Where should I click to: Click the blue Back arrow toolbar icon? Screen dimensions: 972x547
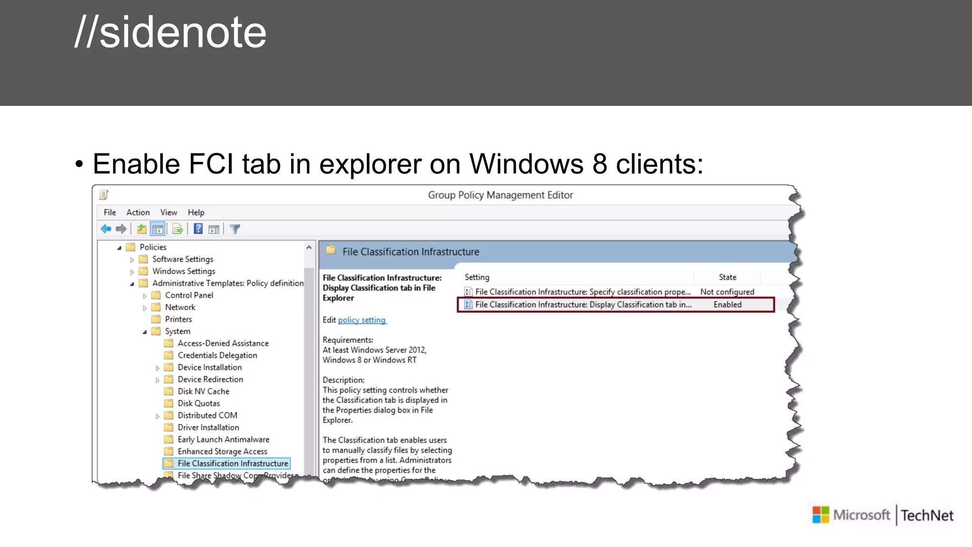[x=106, y=229]
